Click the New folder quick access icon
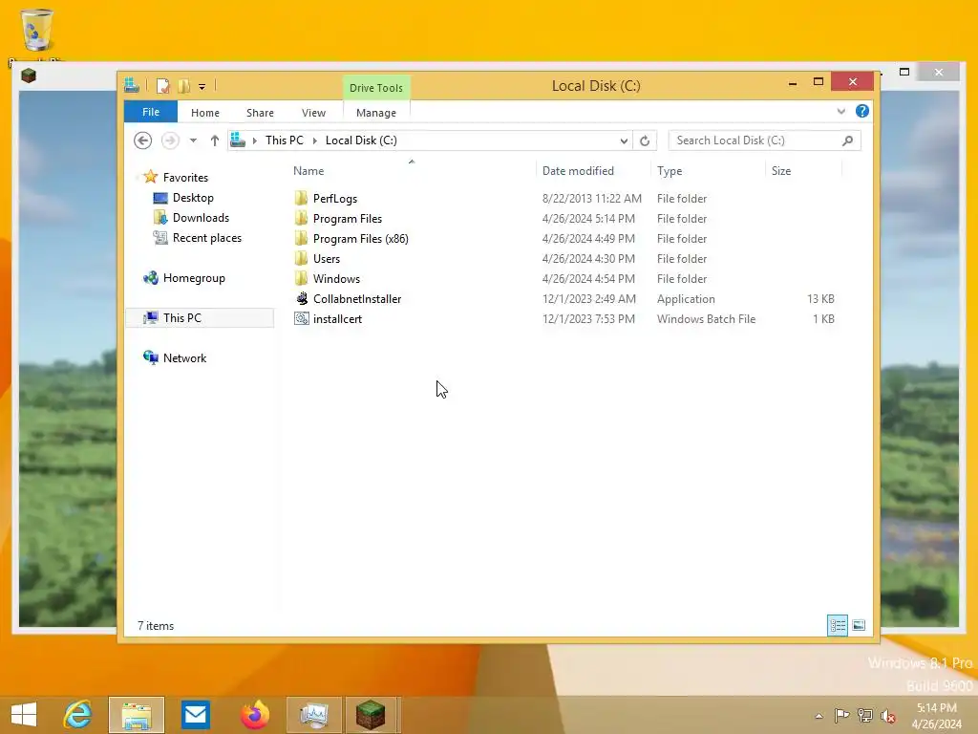 pyautogui.click(x=184, y=85)
